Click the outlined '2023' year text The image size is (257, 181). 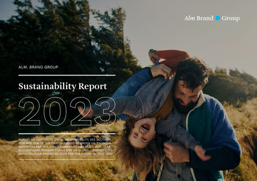coord(67,111)
